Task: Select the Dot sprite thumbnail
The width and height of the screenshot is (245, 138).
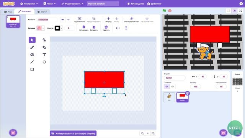Action: (169, 97)
